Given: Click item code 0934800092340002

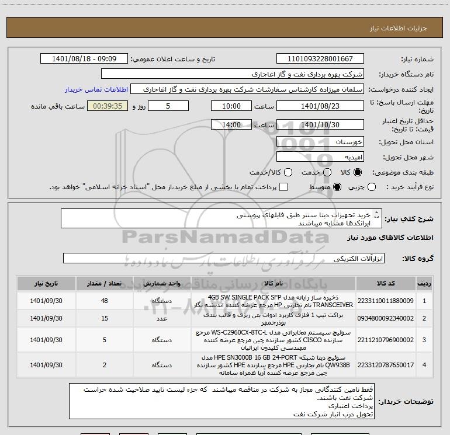Looking at the screenshot, I should pos(386,318).
